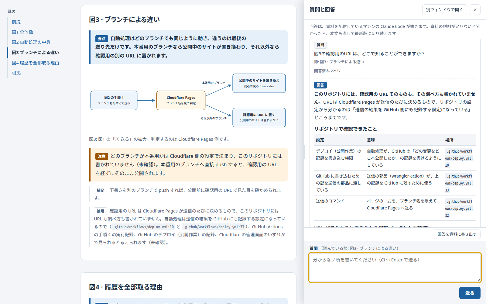Select 図3 ブランチによる違い in the 目次
Image resolution: width=486 pixels, height=304 pixels.
click(35, 53)
